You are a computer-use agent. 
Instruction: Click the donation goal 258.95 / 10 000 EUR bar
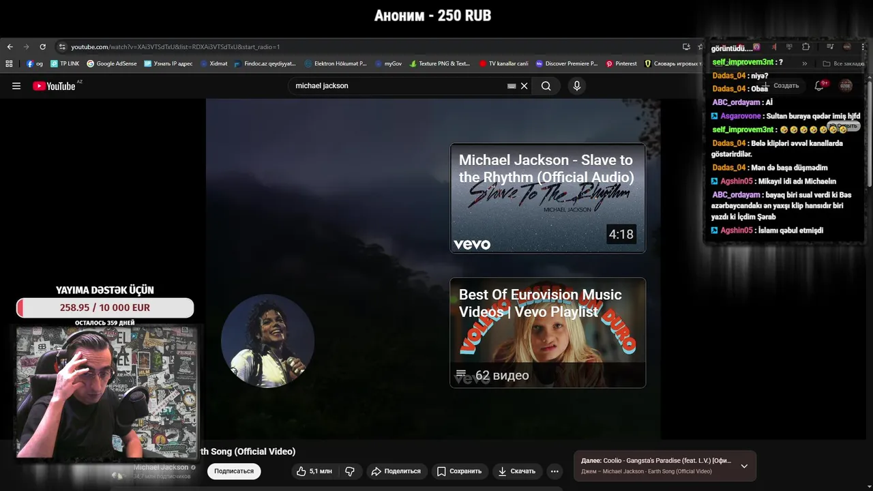click(105, 308)
